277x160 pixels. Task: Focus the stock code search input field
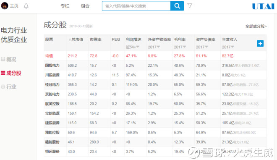pyautogui.click(x=136, y=6)
